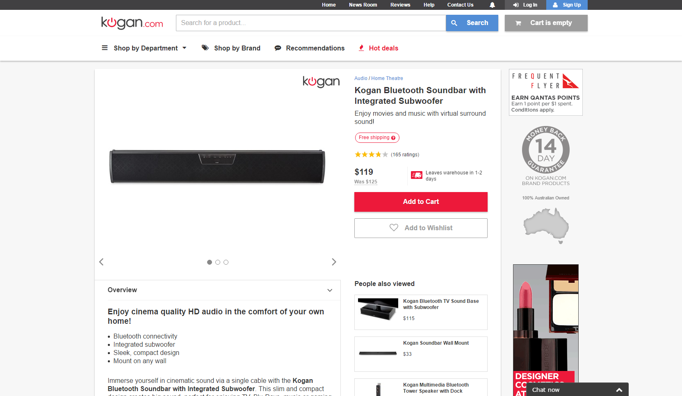The image size is (682, 396).
Task: Click the star rating icons
Action: pyautogui.click(x=371, y=155)
